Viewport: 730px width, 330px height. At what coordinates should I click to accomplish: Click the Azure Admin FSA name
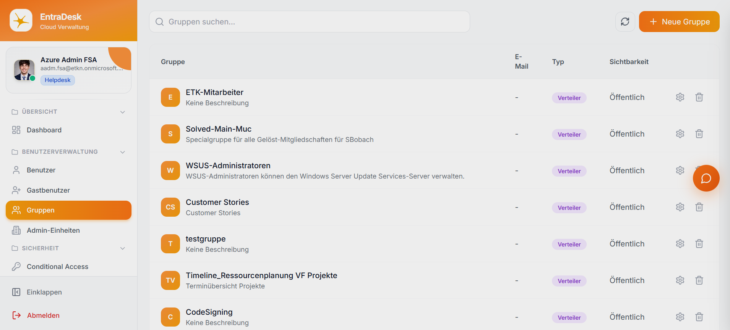[69, 60]
